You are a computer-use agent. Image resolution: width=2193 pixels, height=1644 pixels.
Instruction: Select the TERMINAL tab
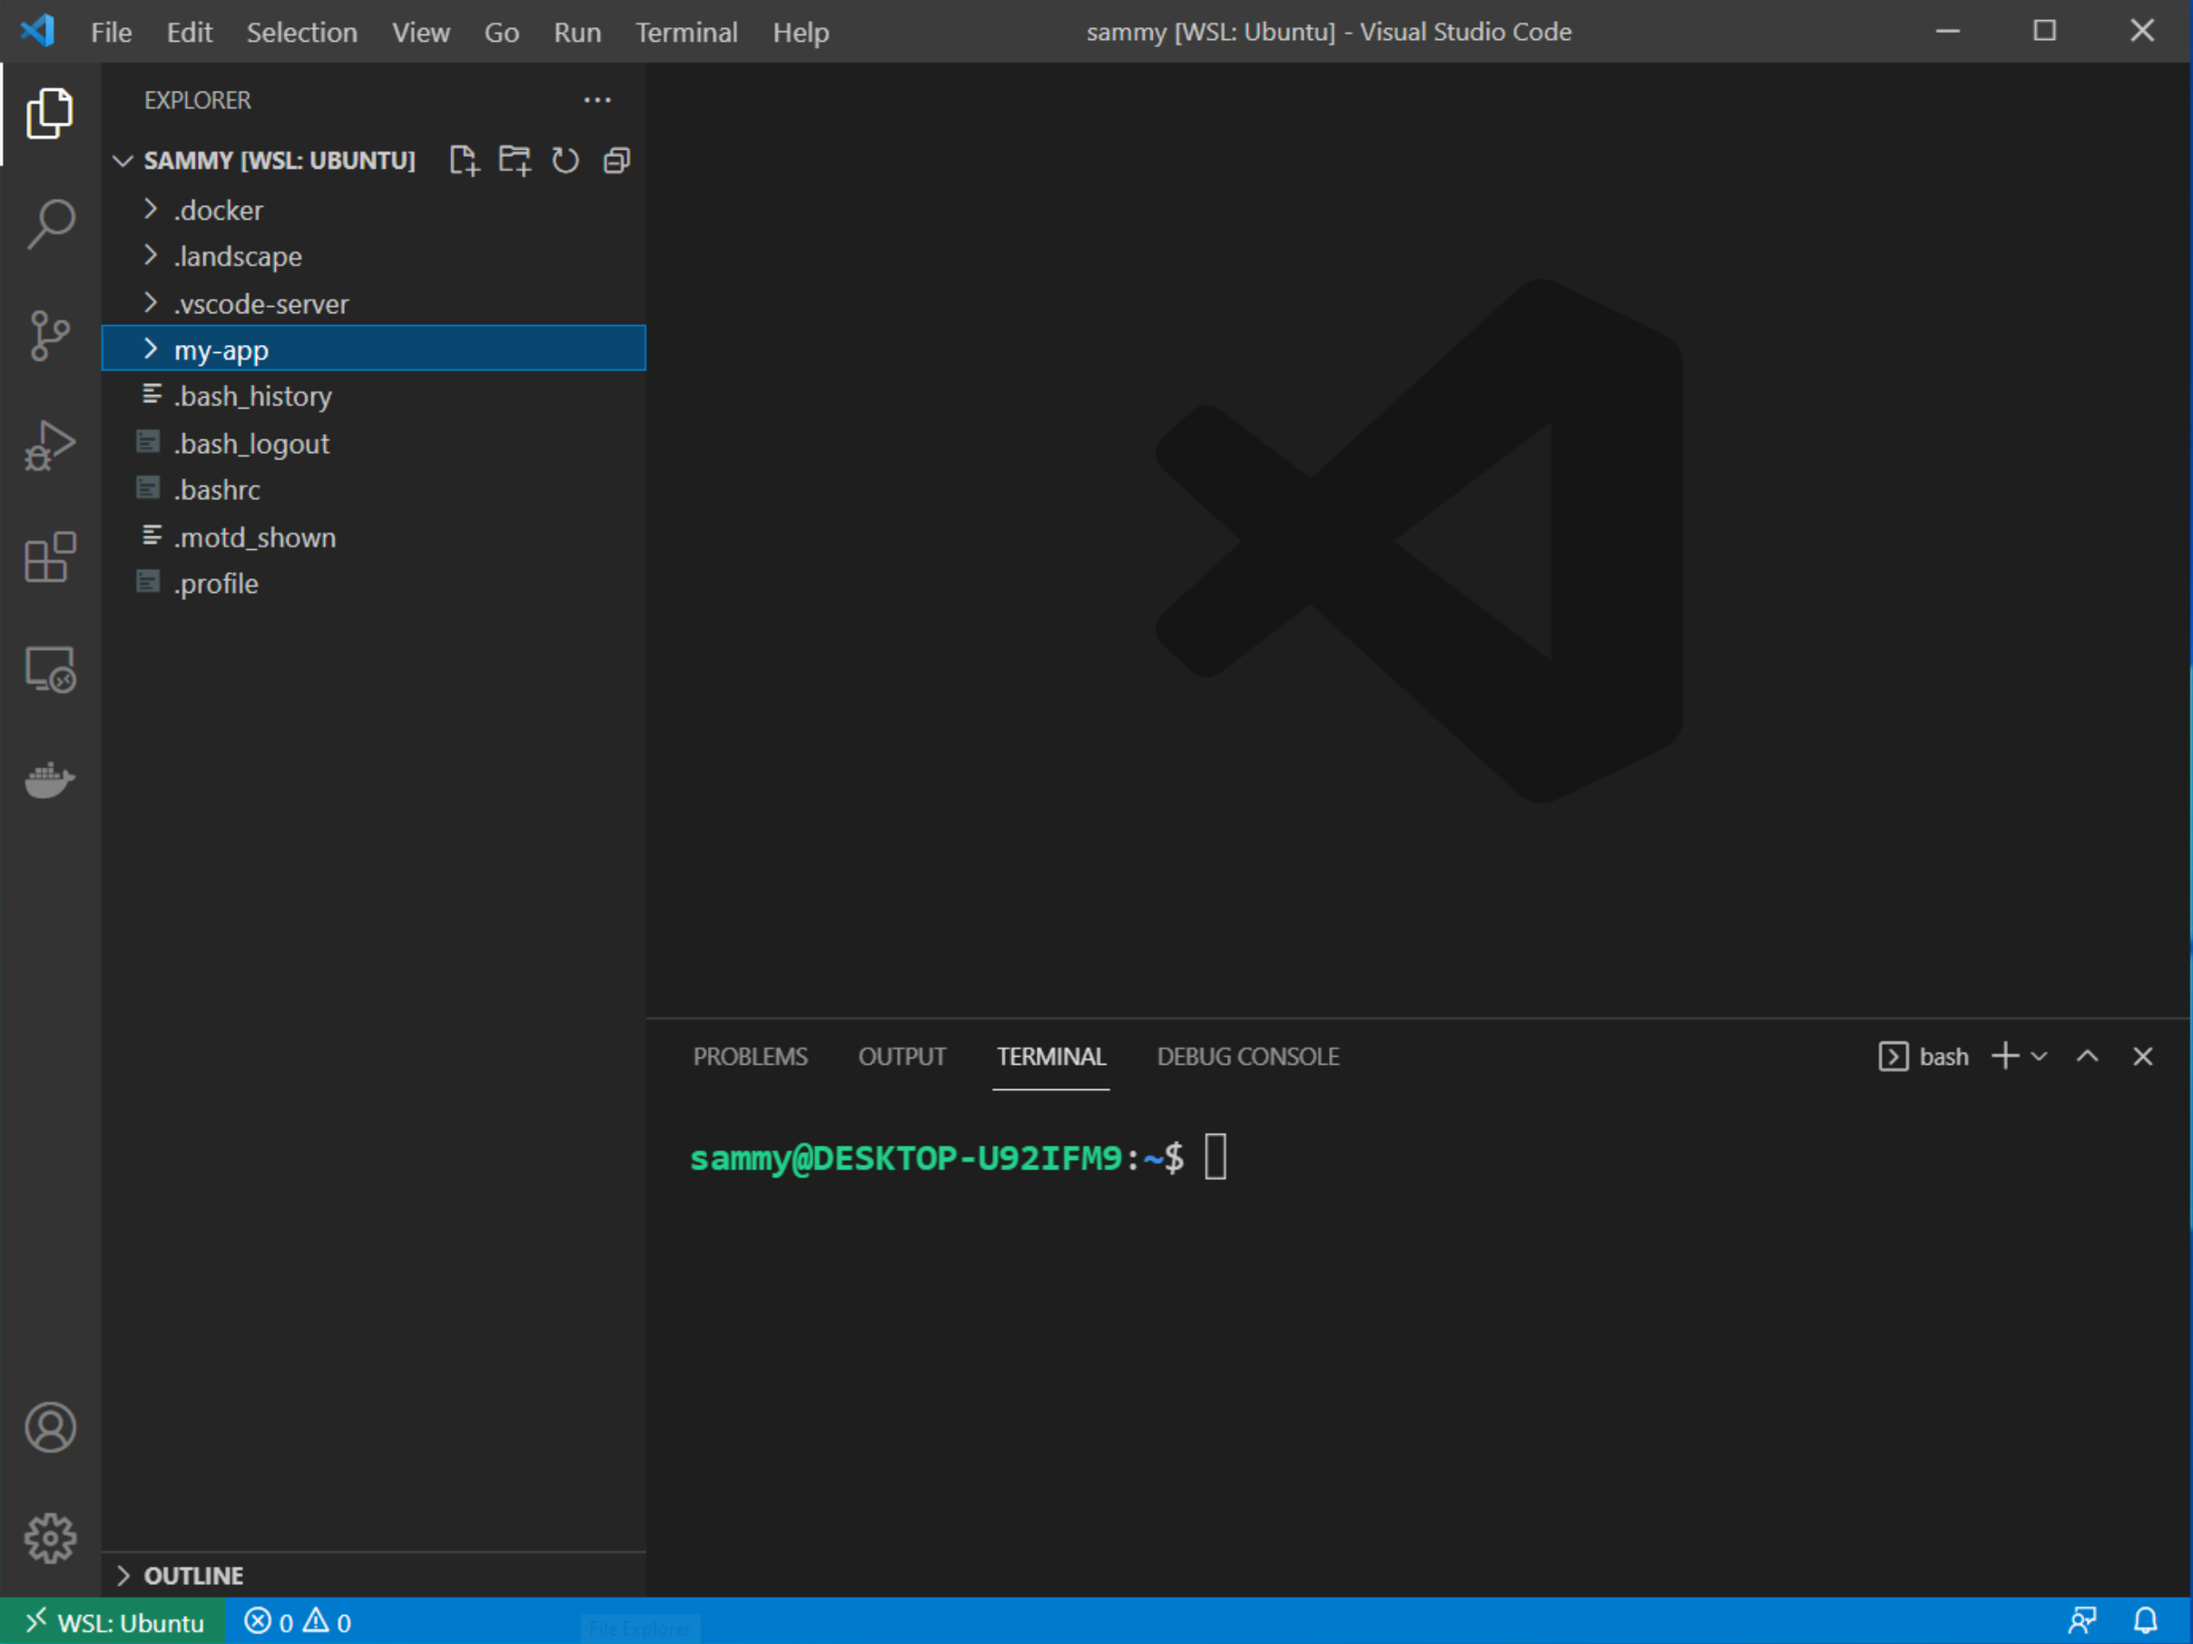1051,1056
